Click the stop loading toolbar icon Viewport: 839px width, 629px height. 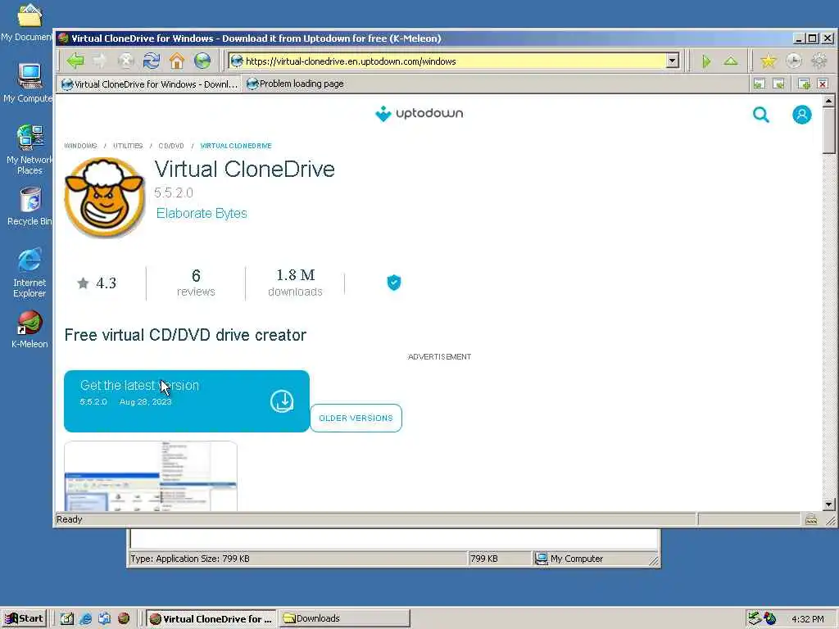(x=125, y=61)
